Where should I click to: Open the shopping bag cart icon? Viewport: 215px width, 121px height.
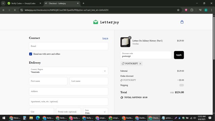(x=182, y=22)
